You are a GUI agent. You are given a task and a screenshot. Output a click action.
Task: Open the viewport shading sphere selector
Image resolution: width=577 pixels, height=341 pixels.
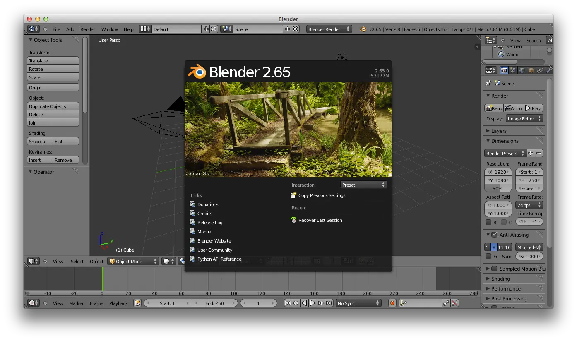[168, 262]
